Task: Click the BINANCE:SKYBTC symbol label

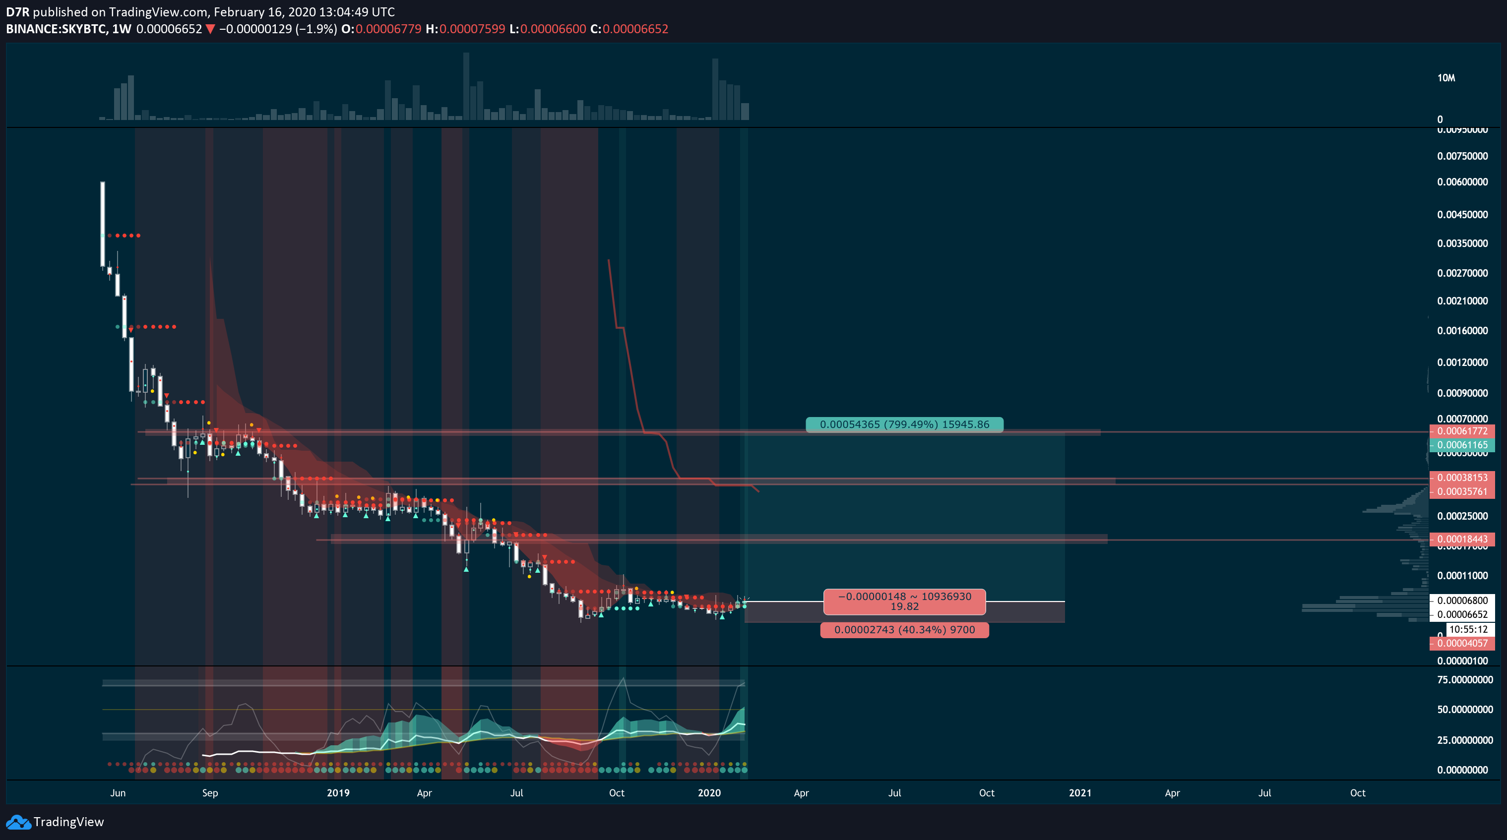Action: (x=56, y=29)
